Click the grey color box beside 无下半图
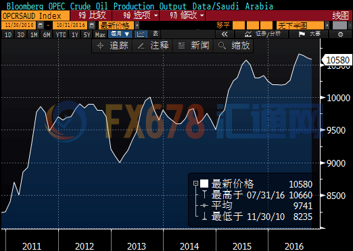Image resolution: width=353 pixels, height=251 pixels. (x=339, y=26)
